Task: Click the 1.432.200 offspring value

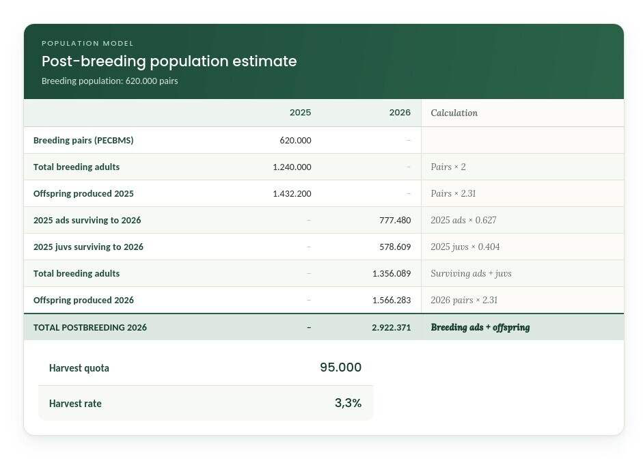Action: click(x=292, y=193)
